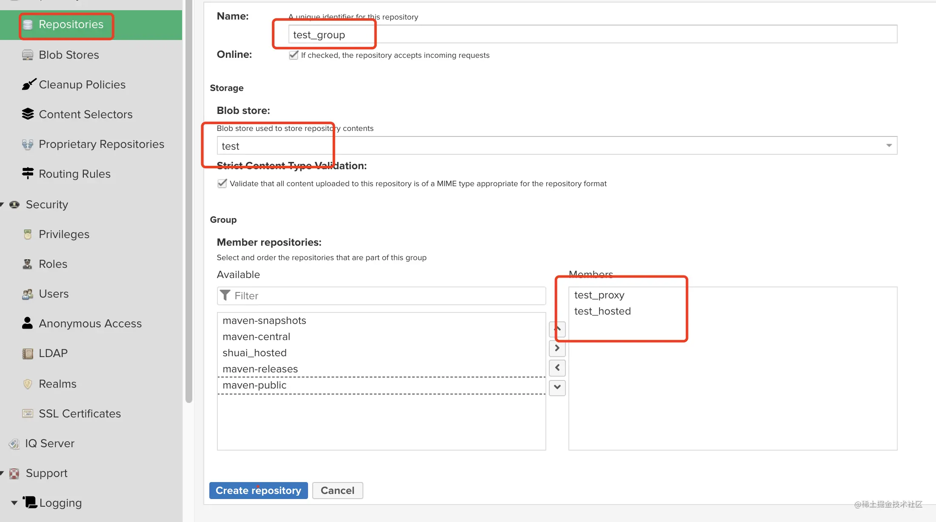Collapse the Security section
The height and width of the screenshot is (522, 936).
(x=3, y=204)
